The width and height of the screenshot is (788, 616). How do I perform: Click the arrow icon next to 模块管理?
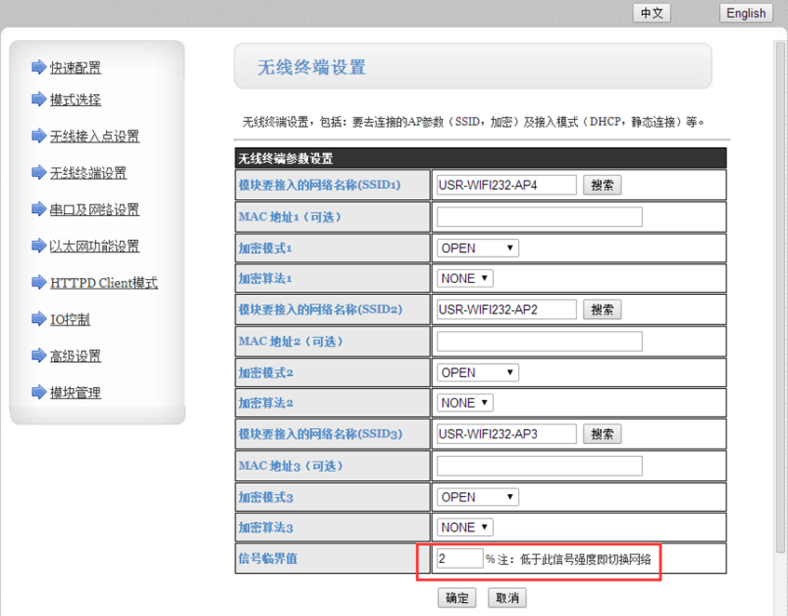pos(38,392)
